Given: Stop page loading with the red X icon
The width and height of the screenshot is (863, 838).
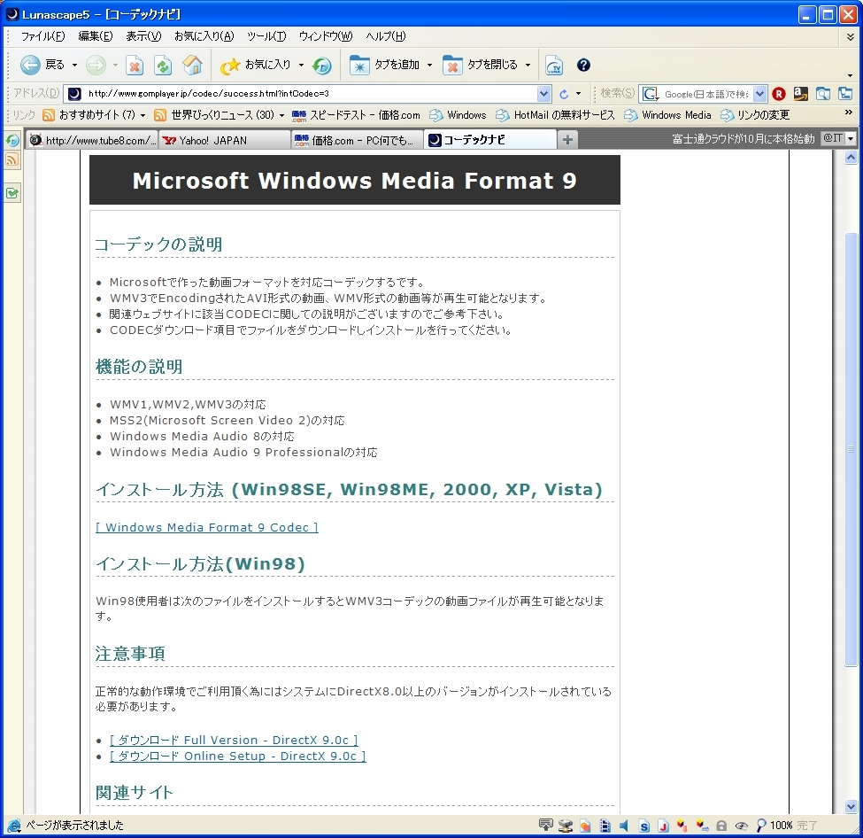Looking at the screenshot, I should pos(135,66).
